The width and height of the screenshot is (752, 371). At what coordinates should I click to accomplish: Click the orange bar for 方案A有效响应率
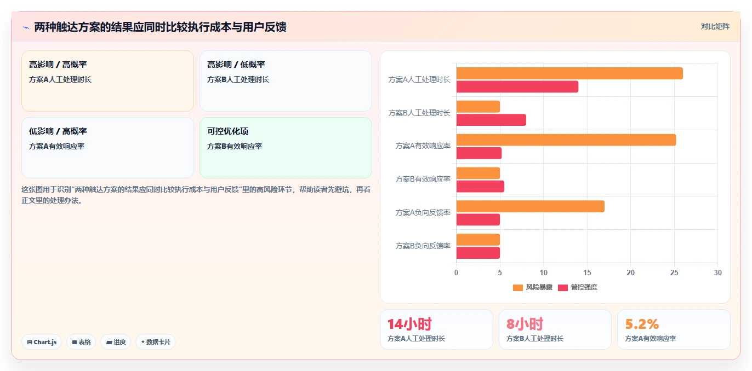pyautogui.click(x=566, y=140)
